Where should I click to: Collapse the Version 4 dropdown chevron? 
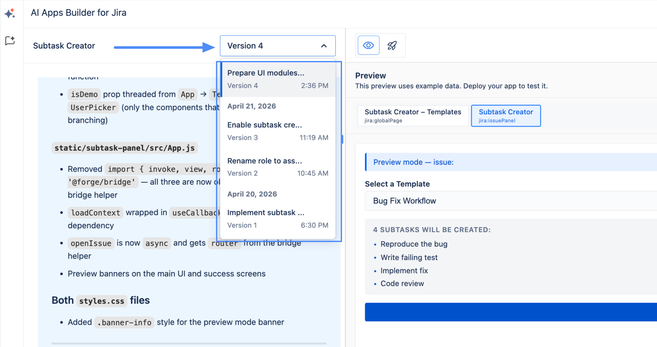click(x=324, y=46)
